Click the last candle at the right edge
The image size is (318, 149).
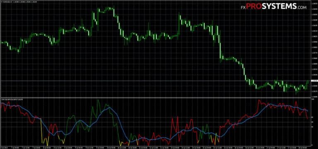(308, 82)
